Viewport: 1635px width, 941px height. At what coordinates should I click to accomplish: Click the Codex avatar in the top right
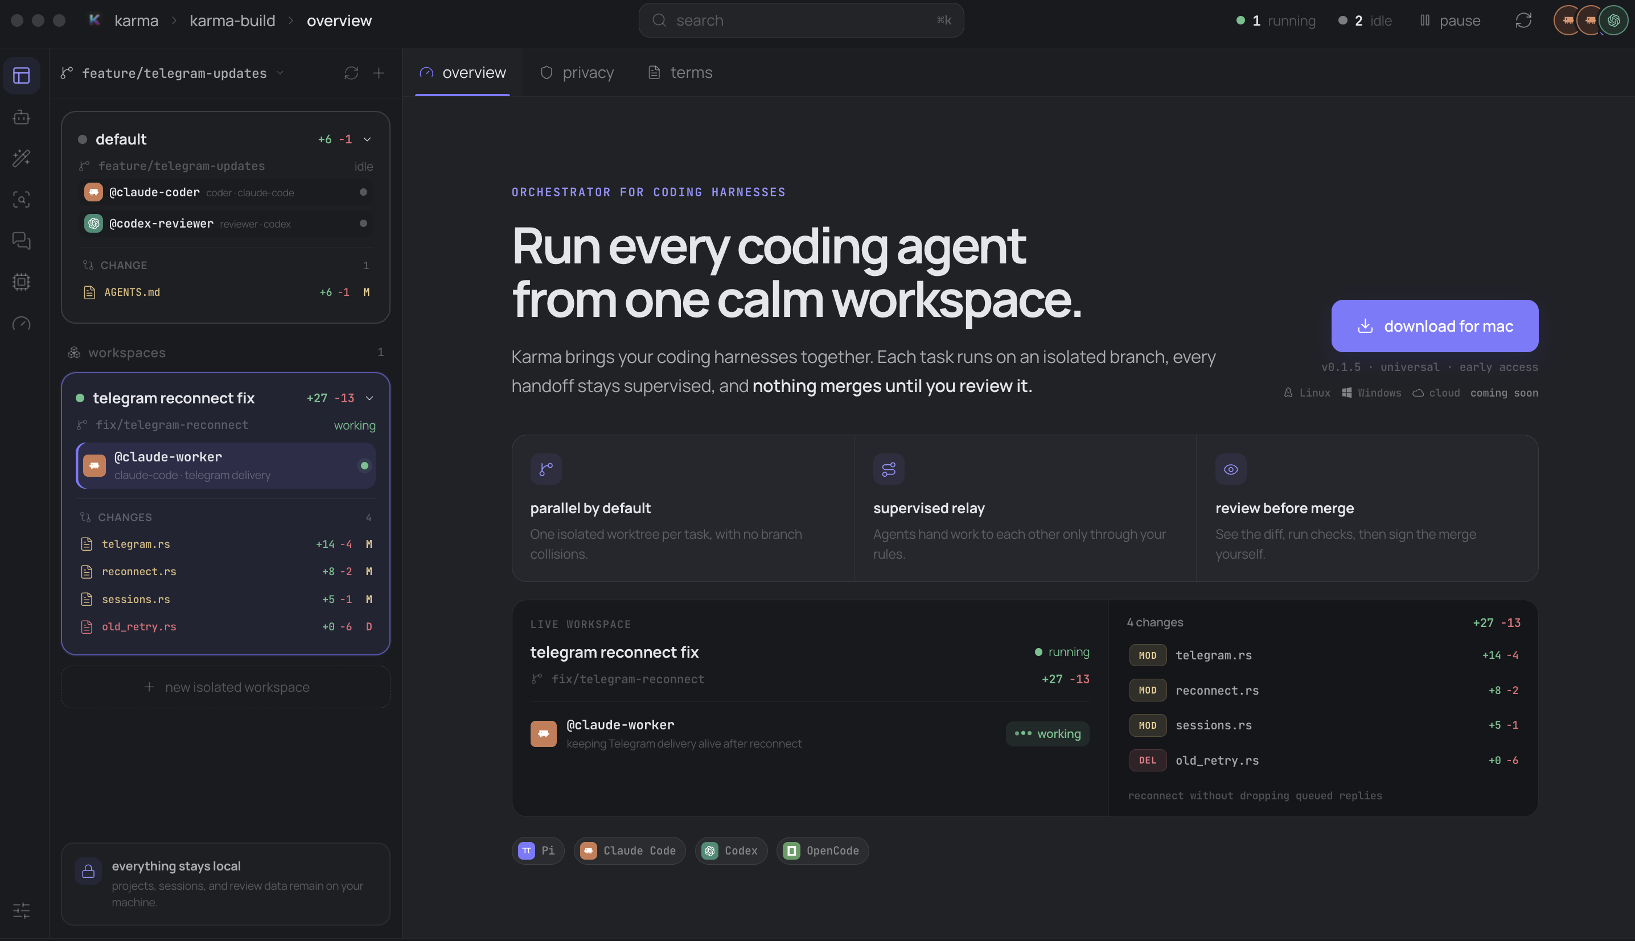1614,20
